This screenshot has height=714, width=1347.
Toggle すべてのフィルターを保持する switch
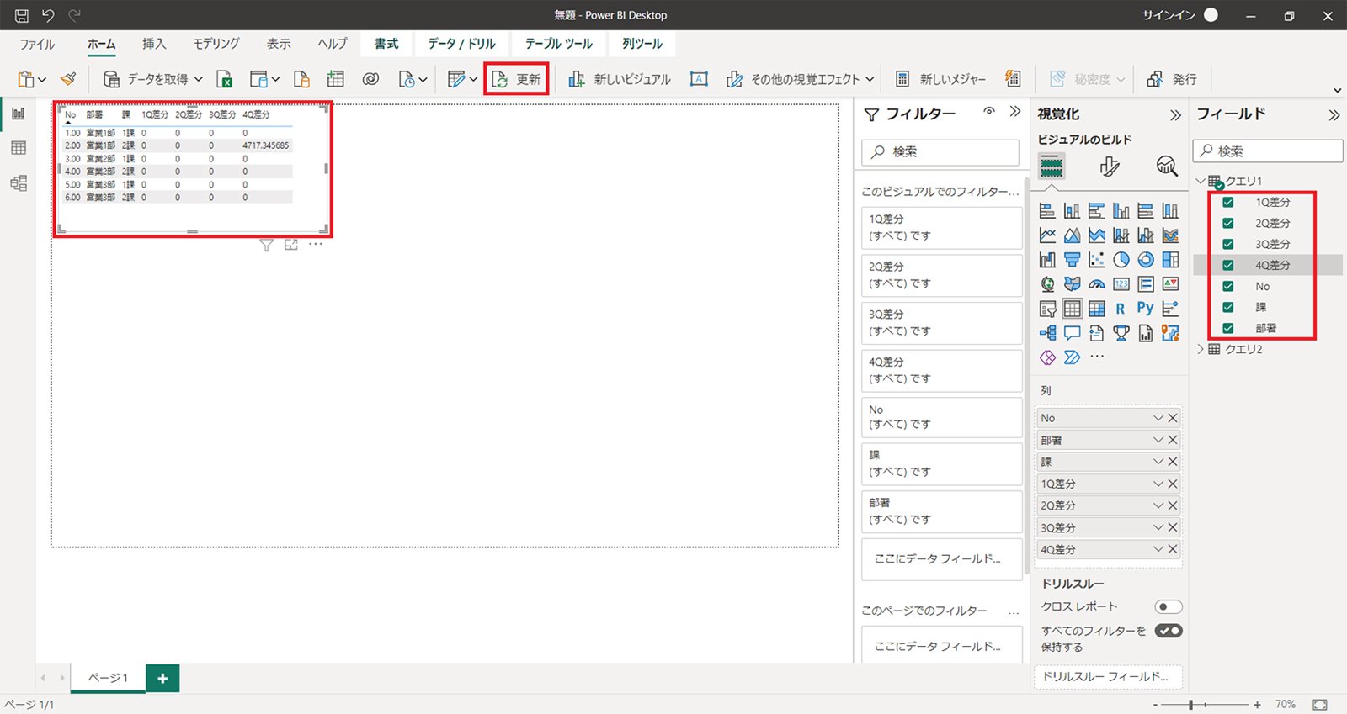1169,631
